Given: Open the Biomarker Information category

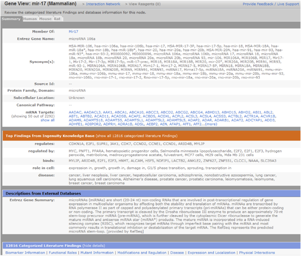Looking at the screenshot, I should pyautogui.click(x=25, y=252).
